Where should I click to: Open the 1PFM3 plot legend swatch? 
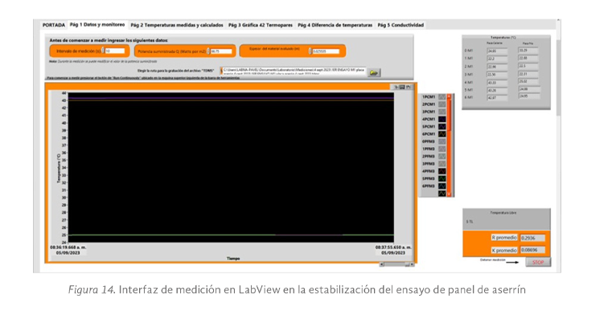pos(442,149)
